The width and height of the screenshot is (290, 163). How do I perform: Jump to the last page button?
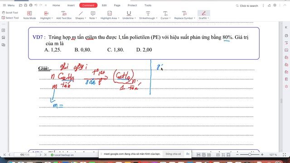(45, 155)
